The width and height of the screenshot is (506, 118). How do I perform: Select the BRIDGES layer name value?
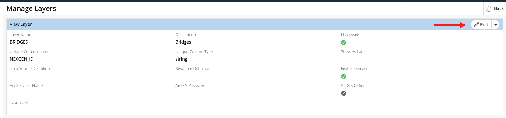point(19,42)
